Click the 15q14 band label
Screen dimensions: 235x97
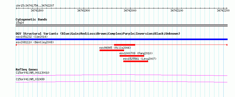[x=20, y=23]
